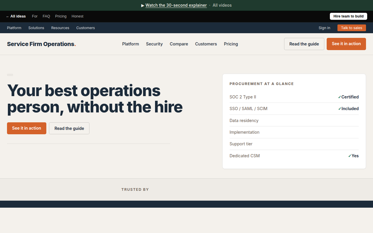373x233 pixels.
Task: Click the SOC 2 Type II row label
Action: (x=243, y=97)
